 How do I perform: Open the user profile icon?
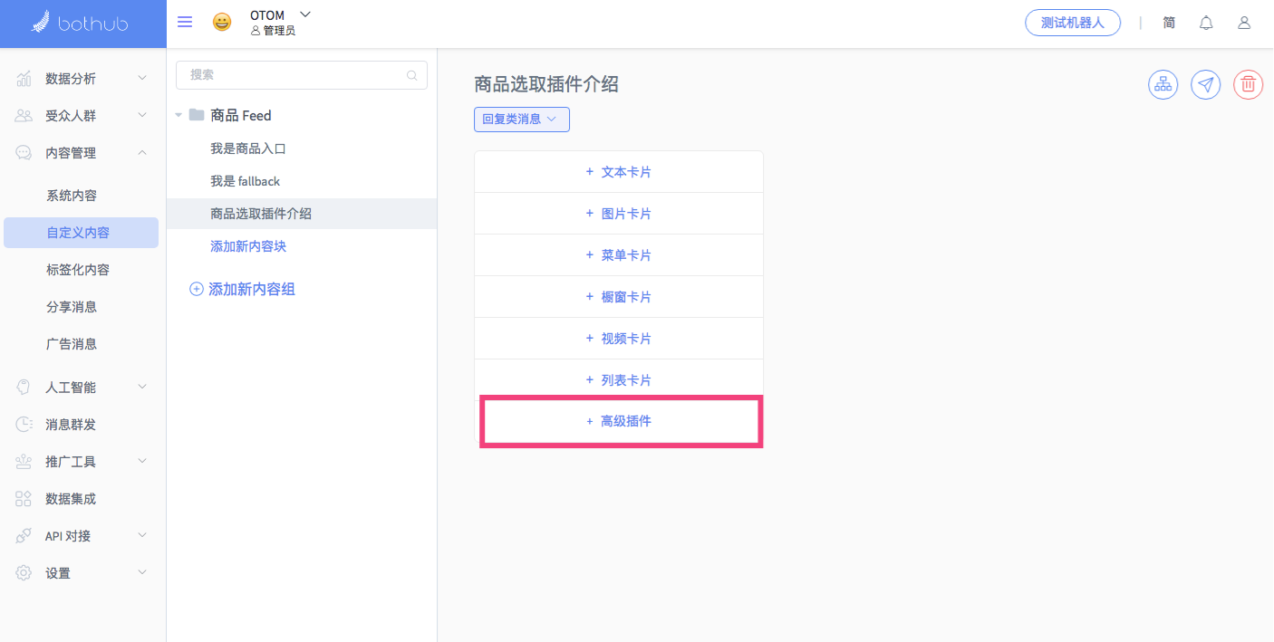1244,23
